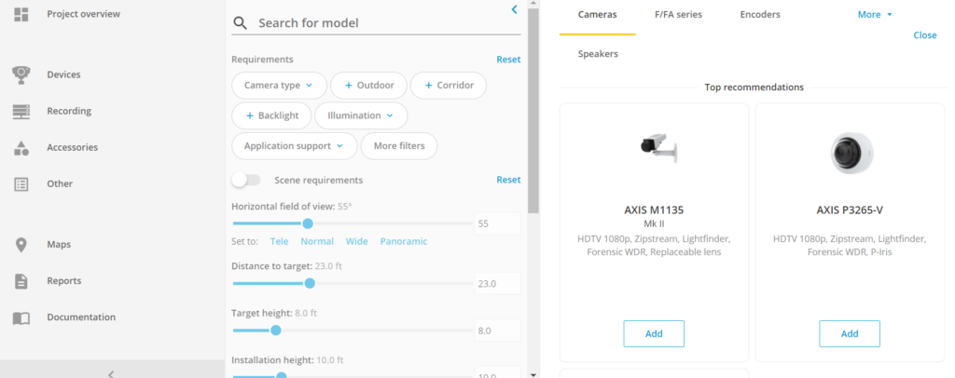Open Accessories in sidebar
Image resolution: width=955 pixels, height=378 pixels.
tap(73, 148)
